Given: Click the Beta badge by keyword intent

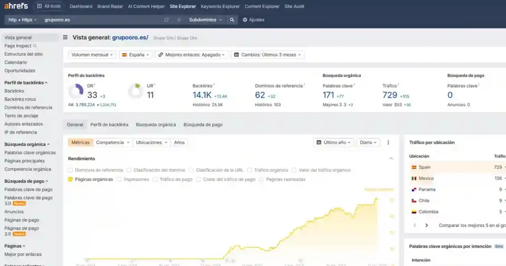Looking at the screenshot, I should point(499,246).
